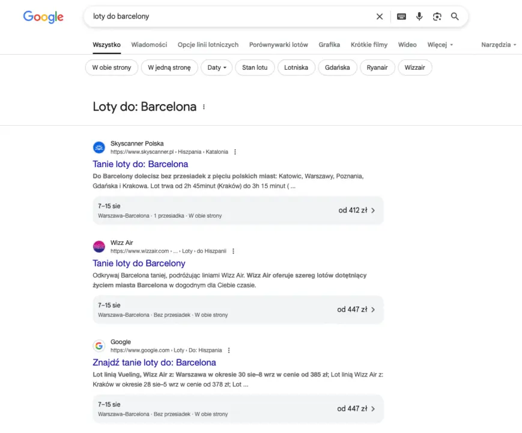
Task: Switch to the Porównywarki lotów tab
Action: [279, 45]
